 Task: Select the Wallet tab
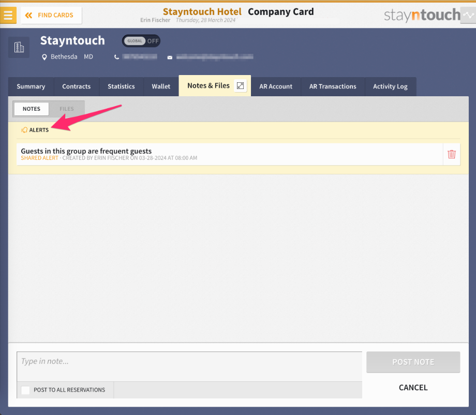coord(161,86)
